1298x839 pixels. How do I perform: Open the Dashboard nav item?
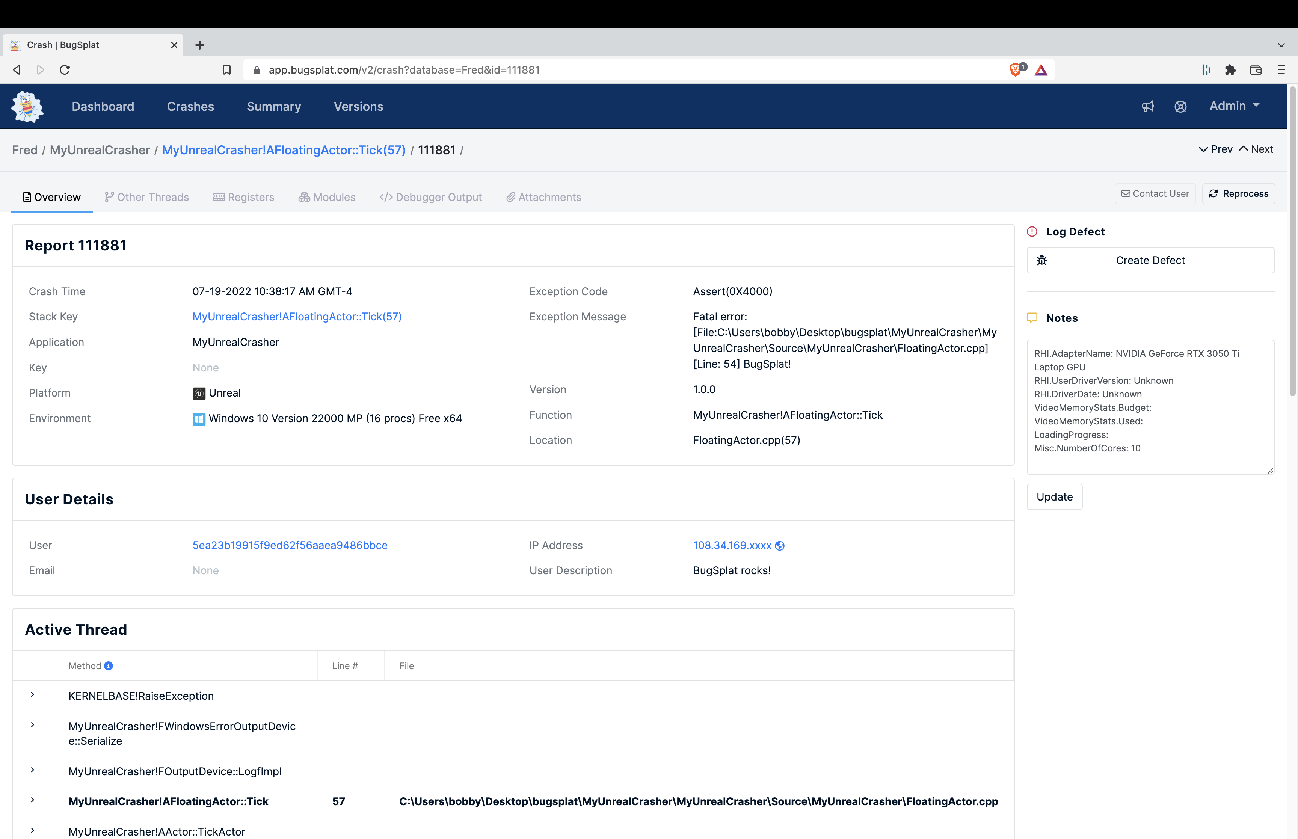(103, 107)
